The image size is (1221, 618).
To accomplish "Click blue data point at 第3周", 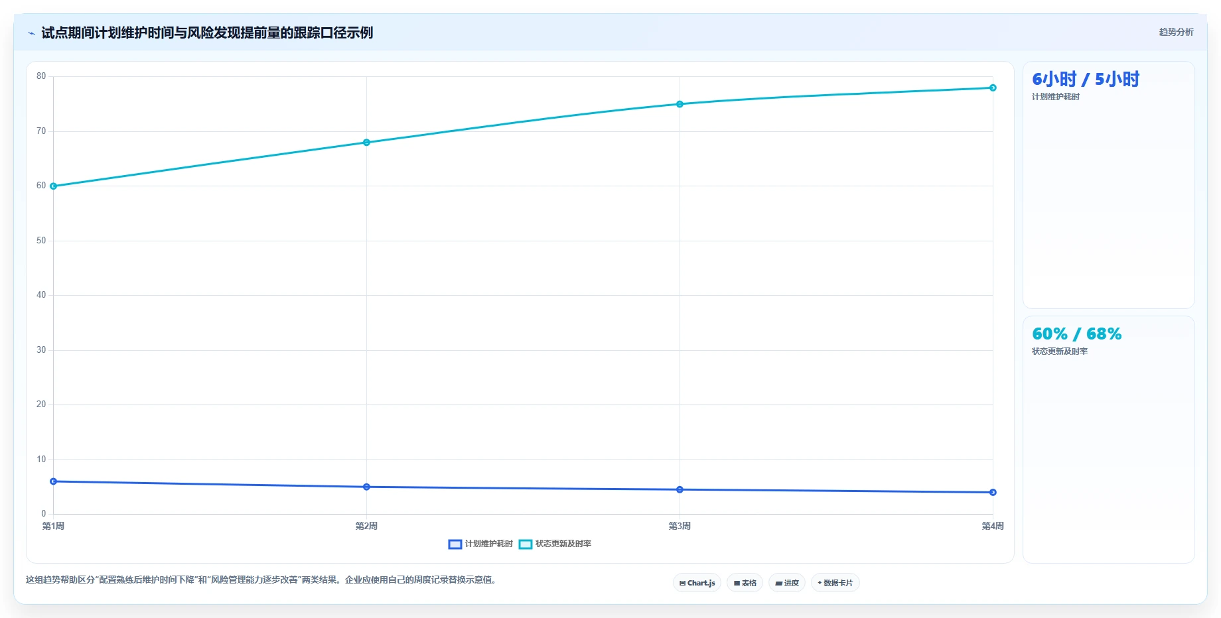I will (x=680, y=489).
